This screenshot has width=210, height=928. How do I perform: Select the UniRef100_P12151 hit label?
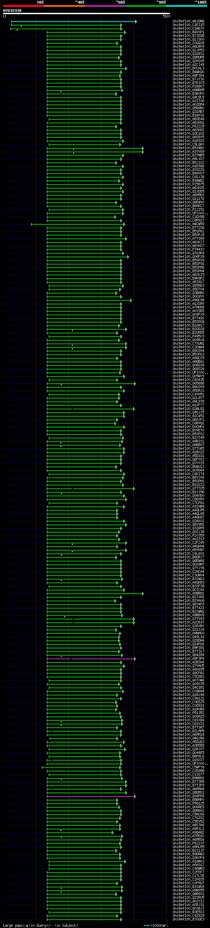point(188,210)
